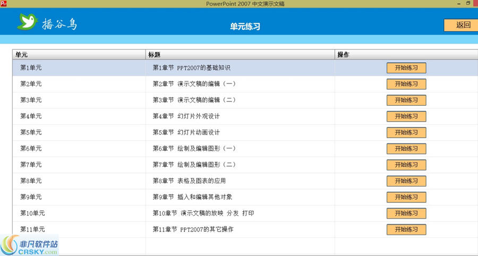
Task: Click 开始练习 for 第6单元
Action: click(406, 148)
